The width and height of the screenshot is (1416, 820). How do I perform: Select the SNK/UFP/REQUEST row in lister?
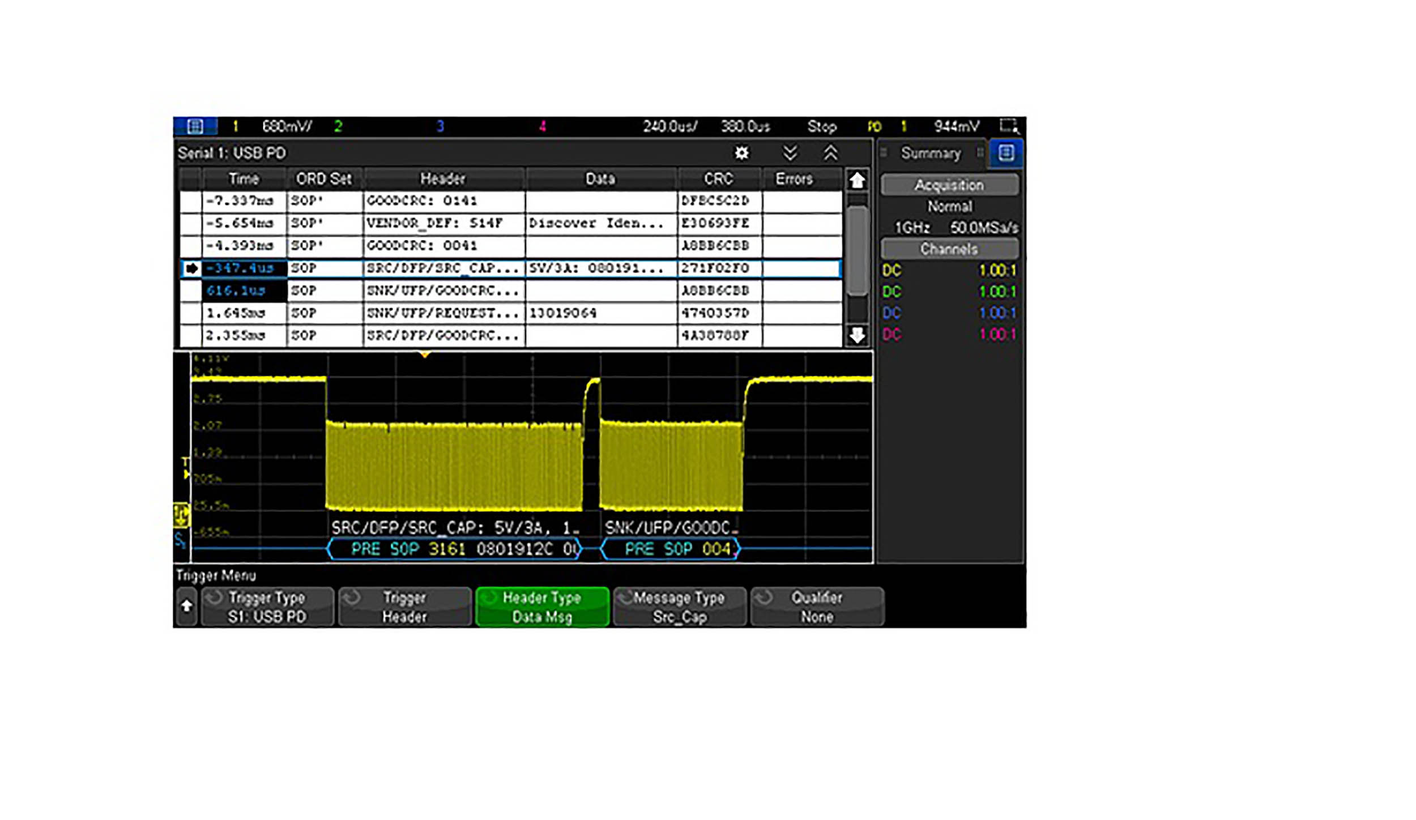(442, 313)
